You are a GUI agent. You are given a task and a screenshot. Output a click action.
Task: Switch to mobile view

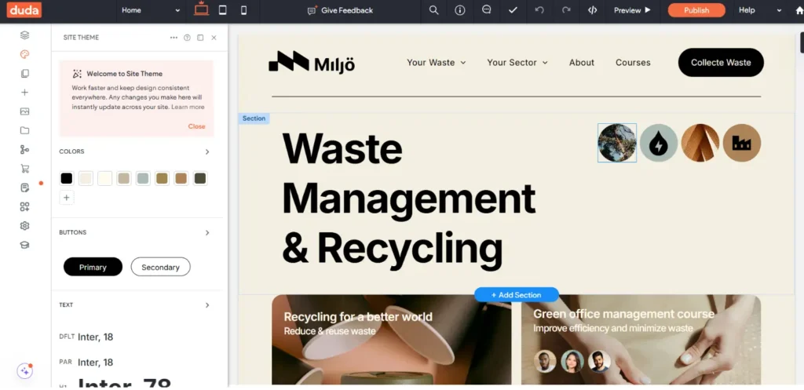point(243,10)
